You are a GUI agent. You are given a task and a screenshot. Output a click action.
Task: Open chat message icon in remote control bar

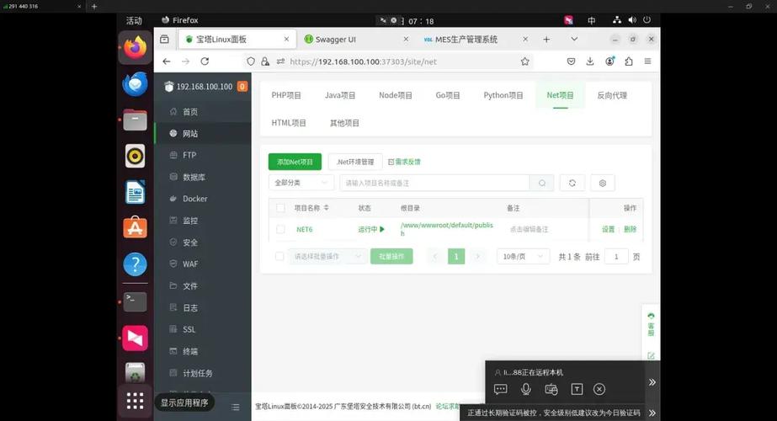point(501,389)
